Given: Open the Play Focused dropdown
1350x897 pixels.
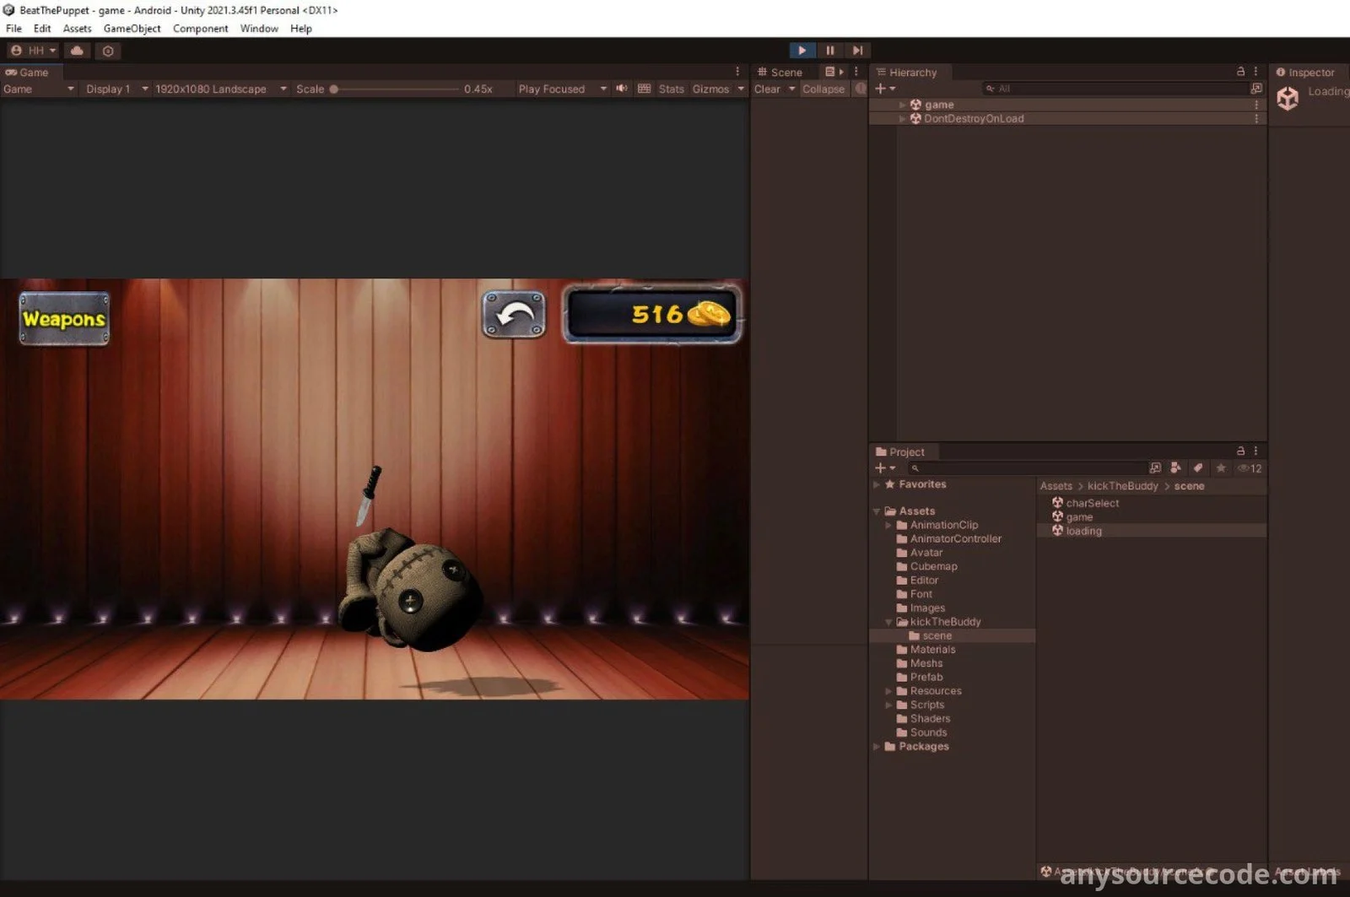Looking at the screenshot, I should pyautogui.click(x=561, y=89).
